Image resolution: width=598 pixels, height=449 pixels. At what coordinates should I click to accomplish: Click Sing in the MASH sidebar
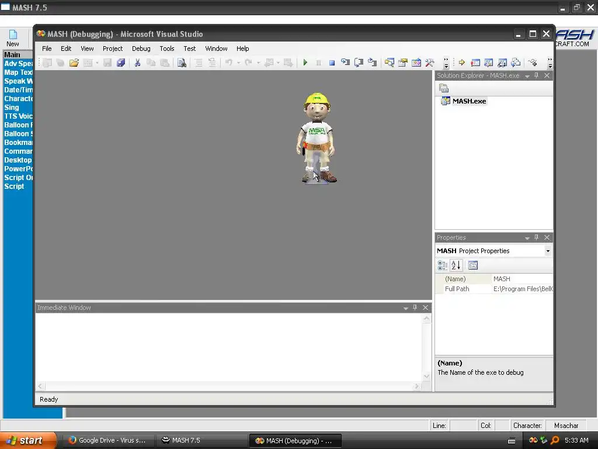coord(12,108)
